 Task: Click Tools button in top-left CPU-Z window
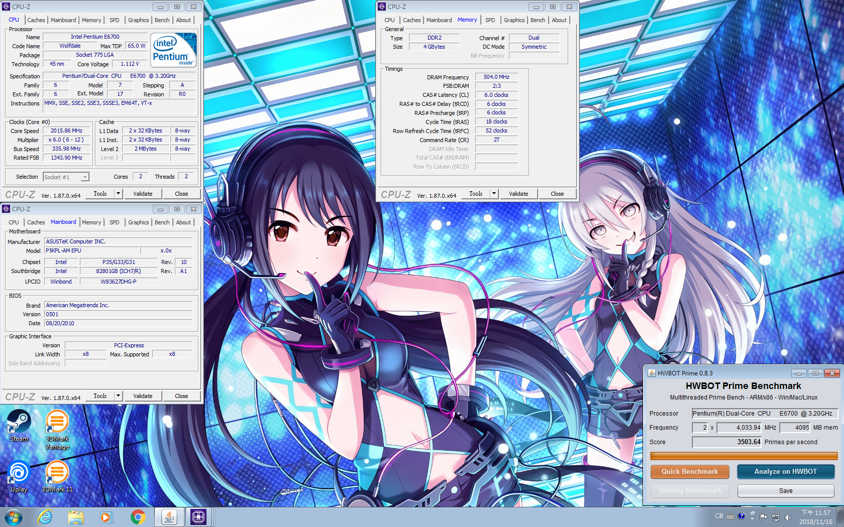click(100, 194)
